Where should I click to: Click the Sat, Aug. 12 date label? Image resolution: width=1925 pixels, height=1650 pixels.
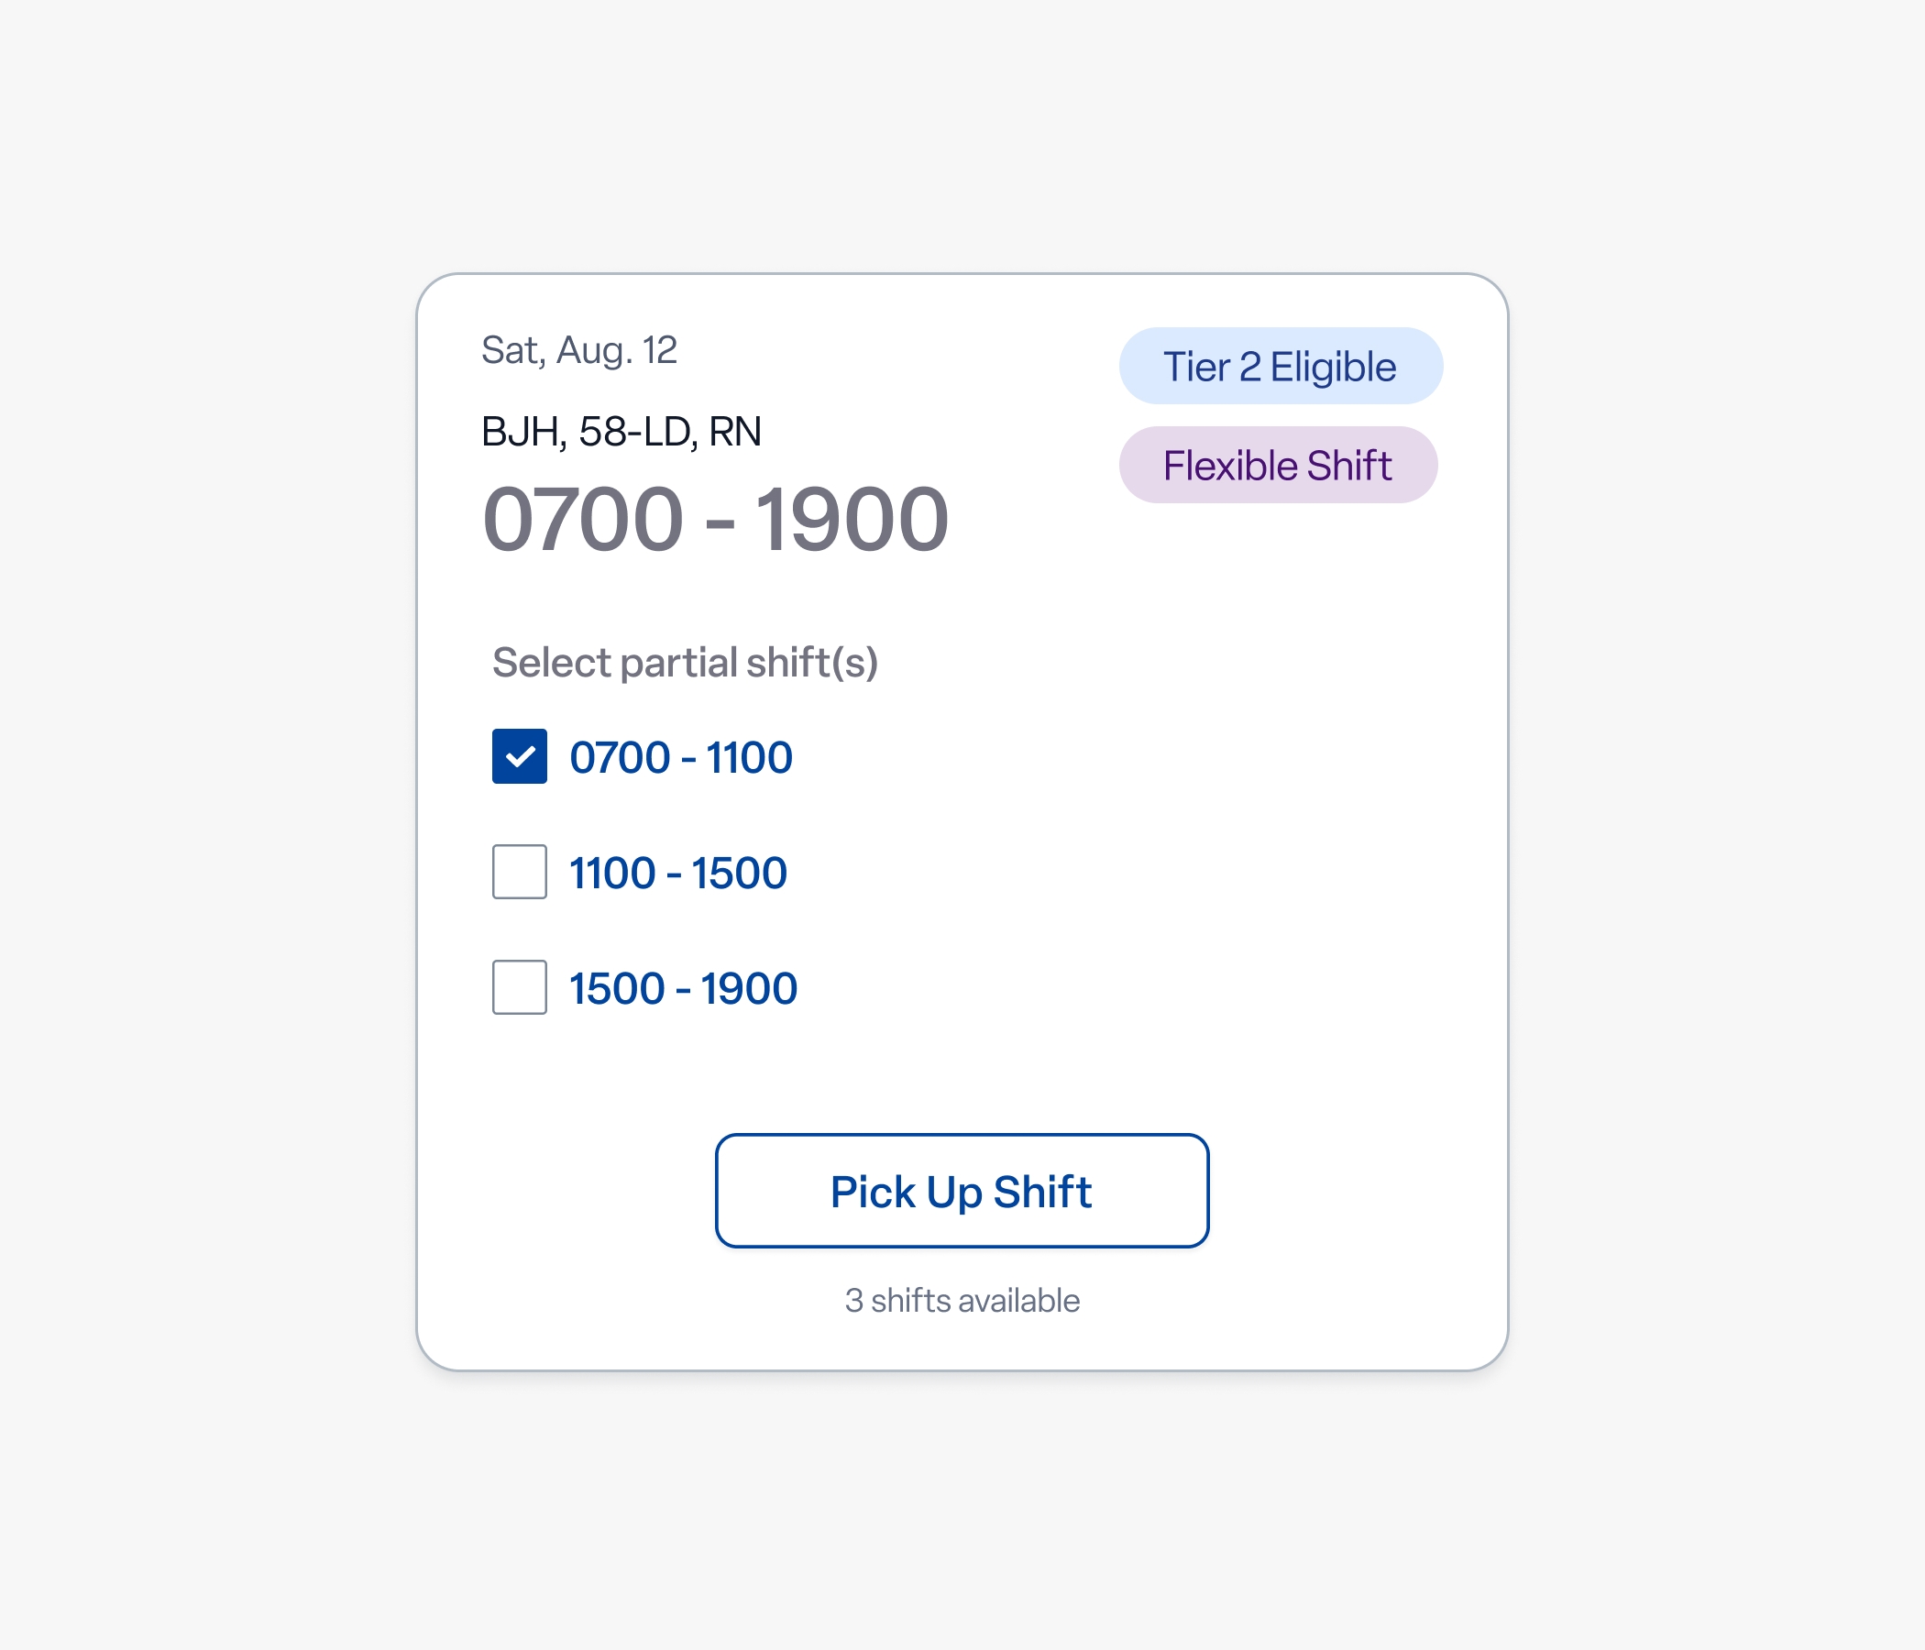[x=578, y=350]
